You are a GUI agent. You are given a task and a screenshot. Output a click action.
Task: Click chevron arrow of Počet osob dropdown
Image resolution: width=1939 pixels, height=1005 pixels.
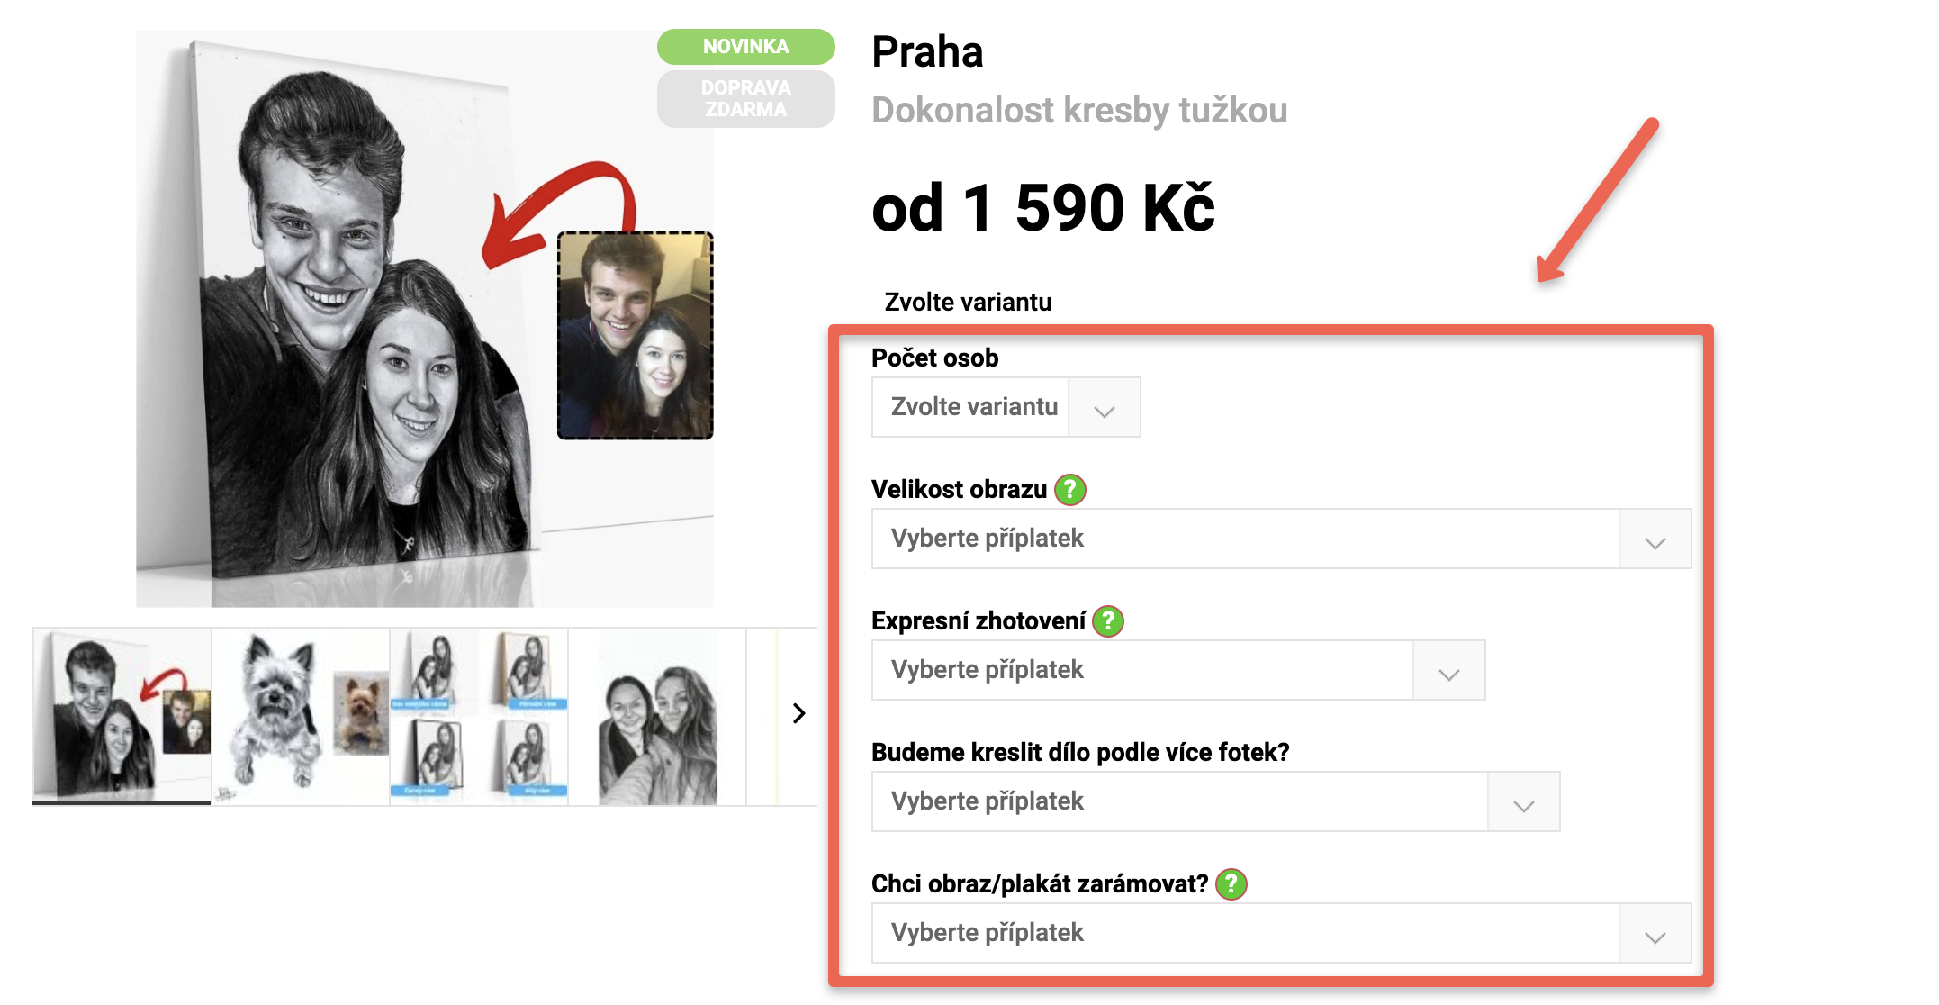[x=1105, y=408]
